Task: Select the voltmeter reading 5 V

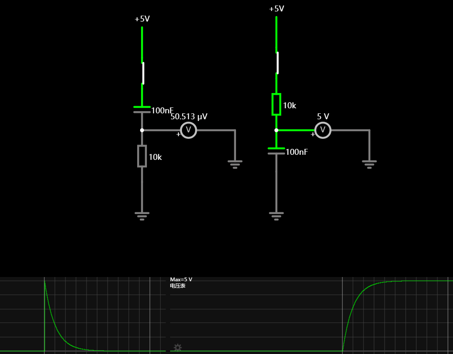Action: (x=323, y=130)
